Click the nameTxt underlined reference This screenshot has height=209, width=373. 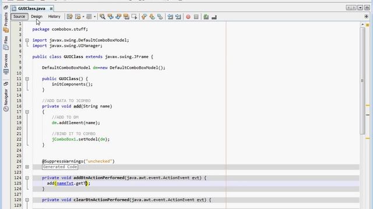tap(65, 183)
